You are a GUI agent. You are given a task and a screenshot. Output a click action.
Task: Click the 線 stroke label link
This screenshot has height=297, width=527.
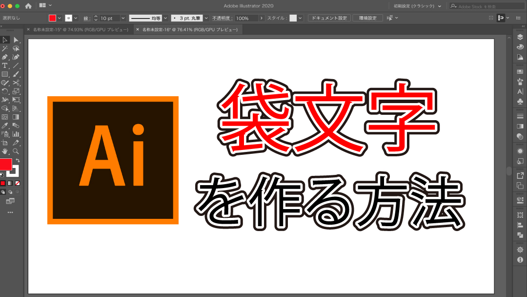[86, 19]
